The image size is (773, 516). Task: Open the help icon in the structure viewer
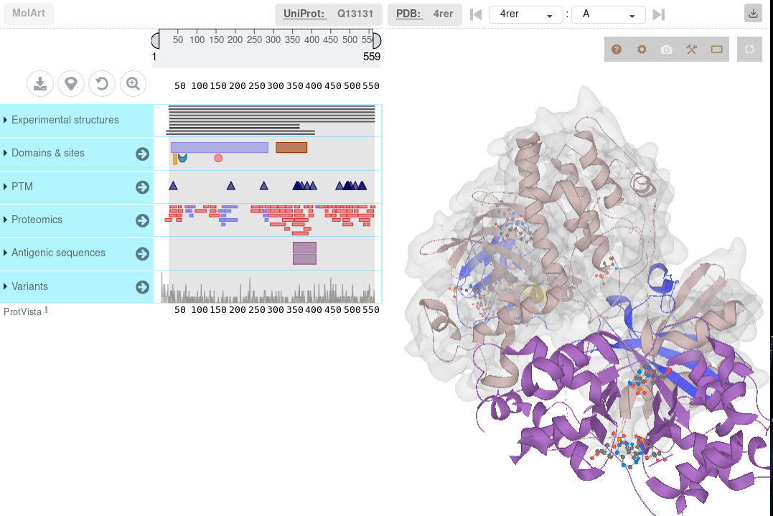tap(617, 49)
